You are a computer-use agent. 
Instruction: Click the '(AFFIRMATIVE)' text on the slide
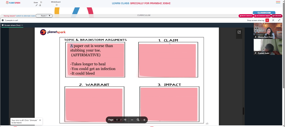click(85, 55)
